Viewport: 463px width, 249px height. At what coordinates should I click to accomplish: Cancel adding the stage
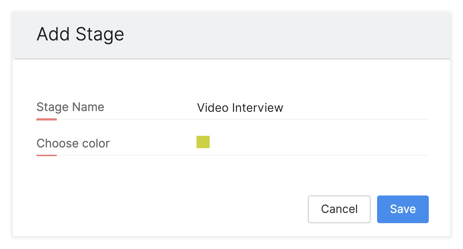coord(339,209)
